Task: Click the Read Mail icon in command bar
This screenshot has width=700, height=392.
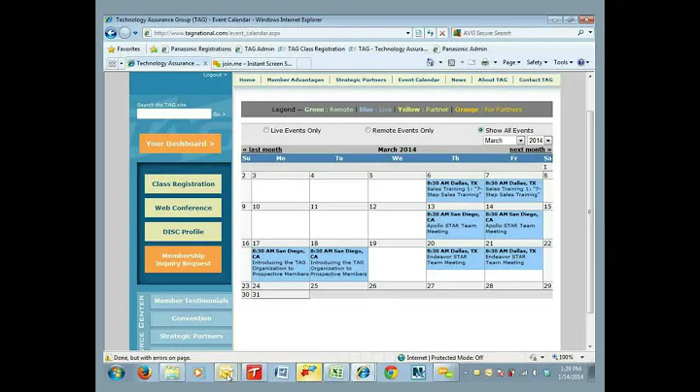Action: point(472,62)
